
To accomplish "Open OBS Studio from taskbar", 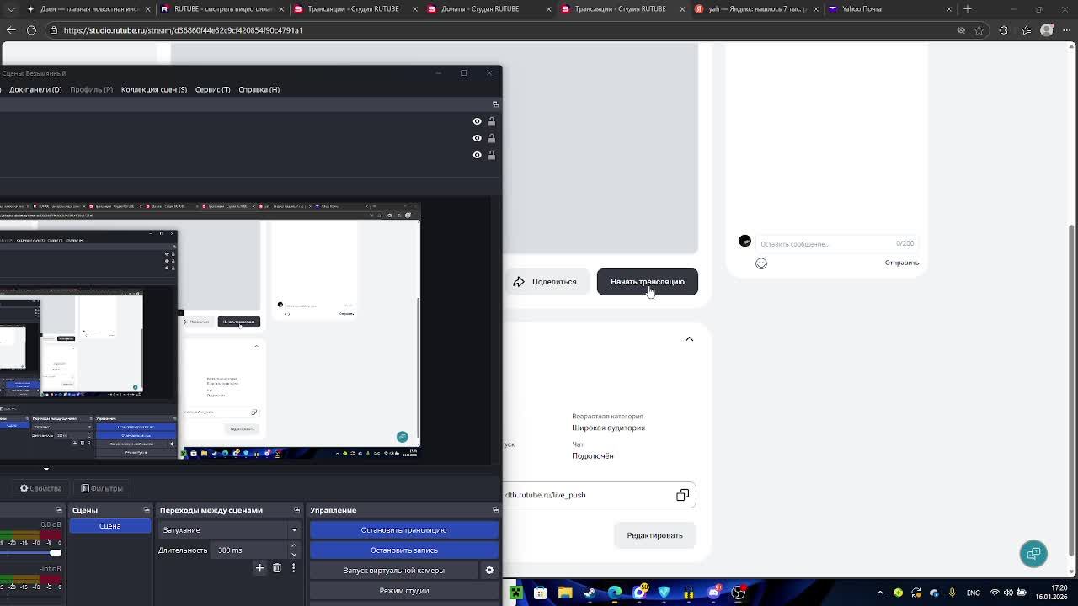I will click(x=739, y=593).
